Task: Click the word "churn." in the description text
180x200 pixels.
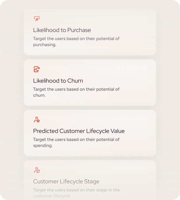Action: 39,95
